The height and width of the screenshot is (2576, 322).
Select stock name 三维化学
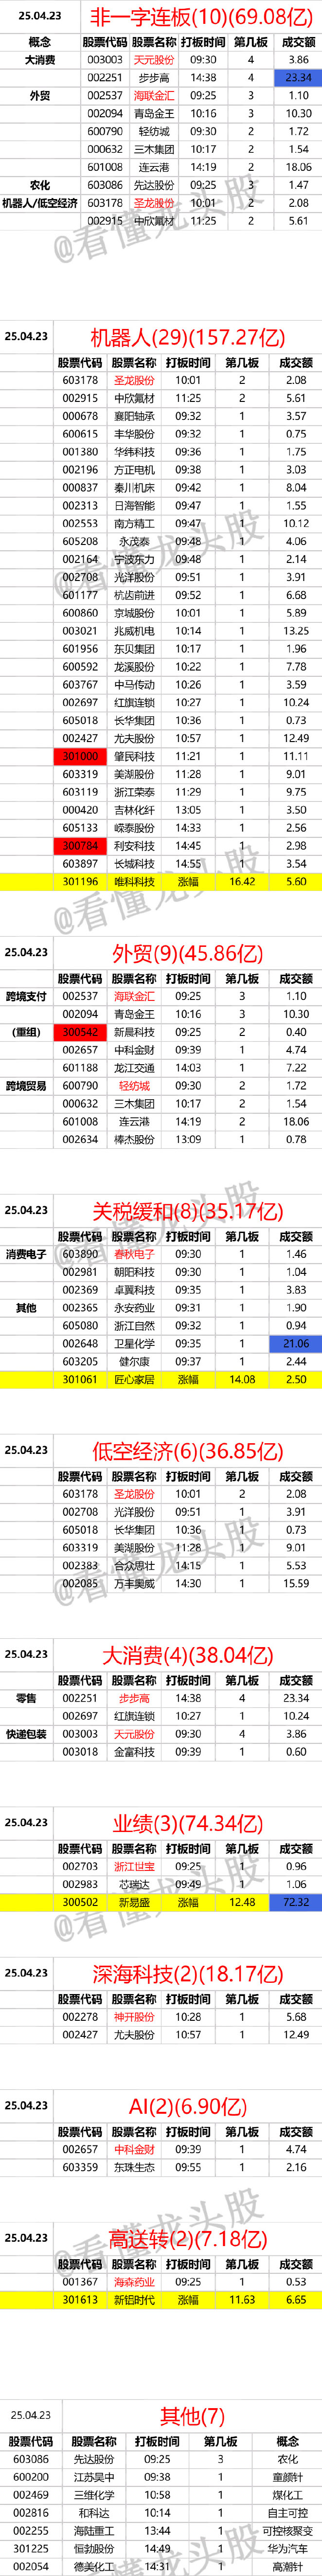tap(95, 2495)
